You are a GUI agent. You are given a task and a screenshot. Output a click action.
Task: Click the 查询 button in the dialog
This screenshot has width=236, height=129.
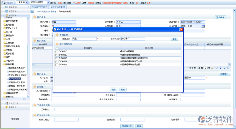click(x=174, y=39)
